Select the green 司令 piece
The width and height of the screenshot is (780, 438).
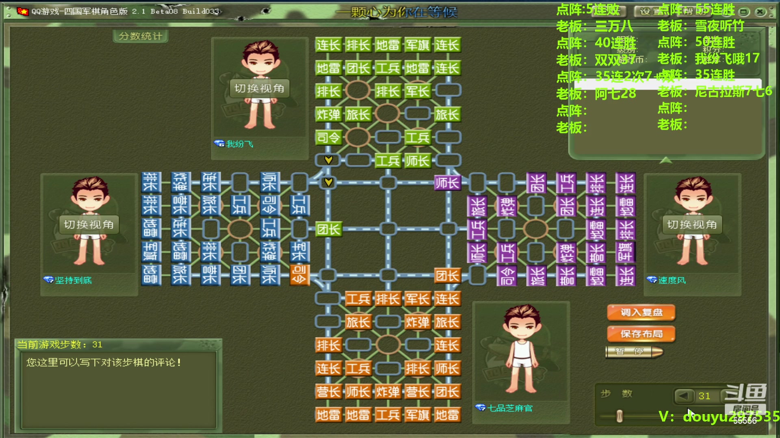[x=328, y=138]
